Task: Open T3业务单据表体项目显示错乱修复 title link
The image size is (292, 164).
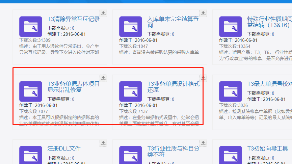Action: [x=73, y=87]
